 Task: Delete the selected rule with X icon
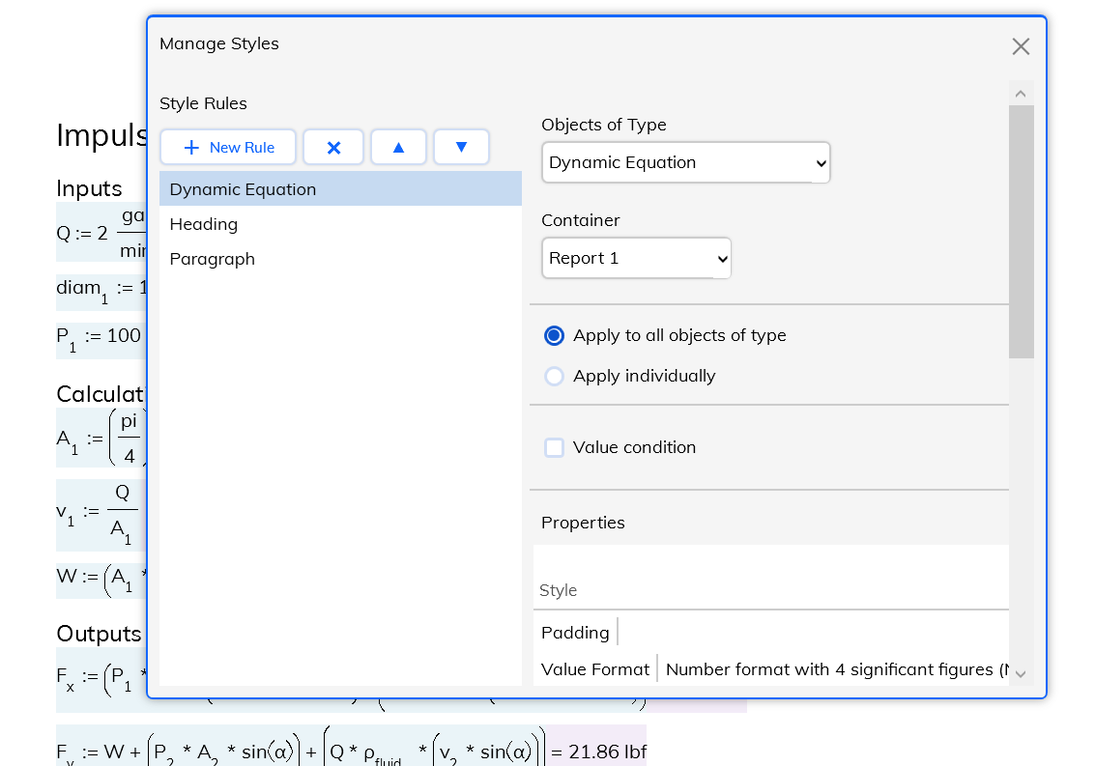click(333, 148)
